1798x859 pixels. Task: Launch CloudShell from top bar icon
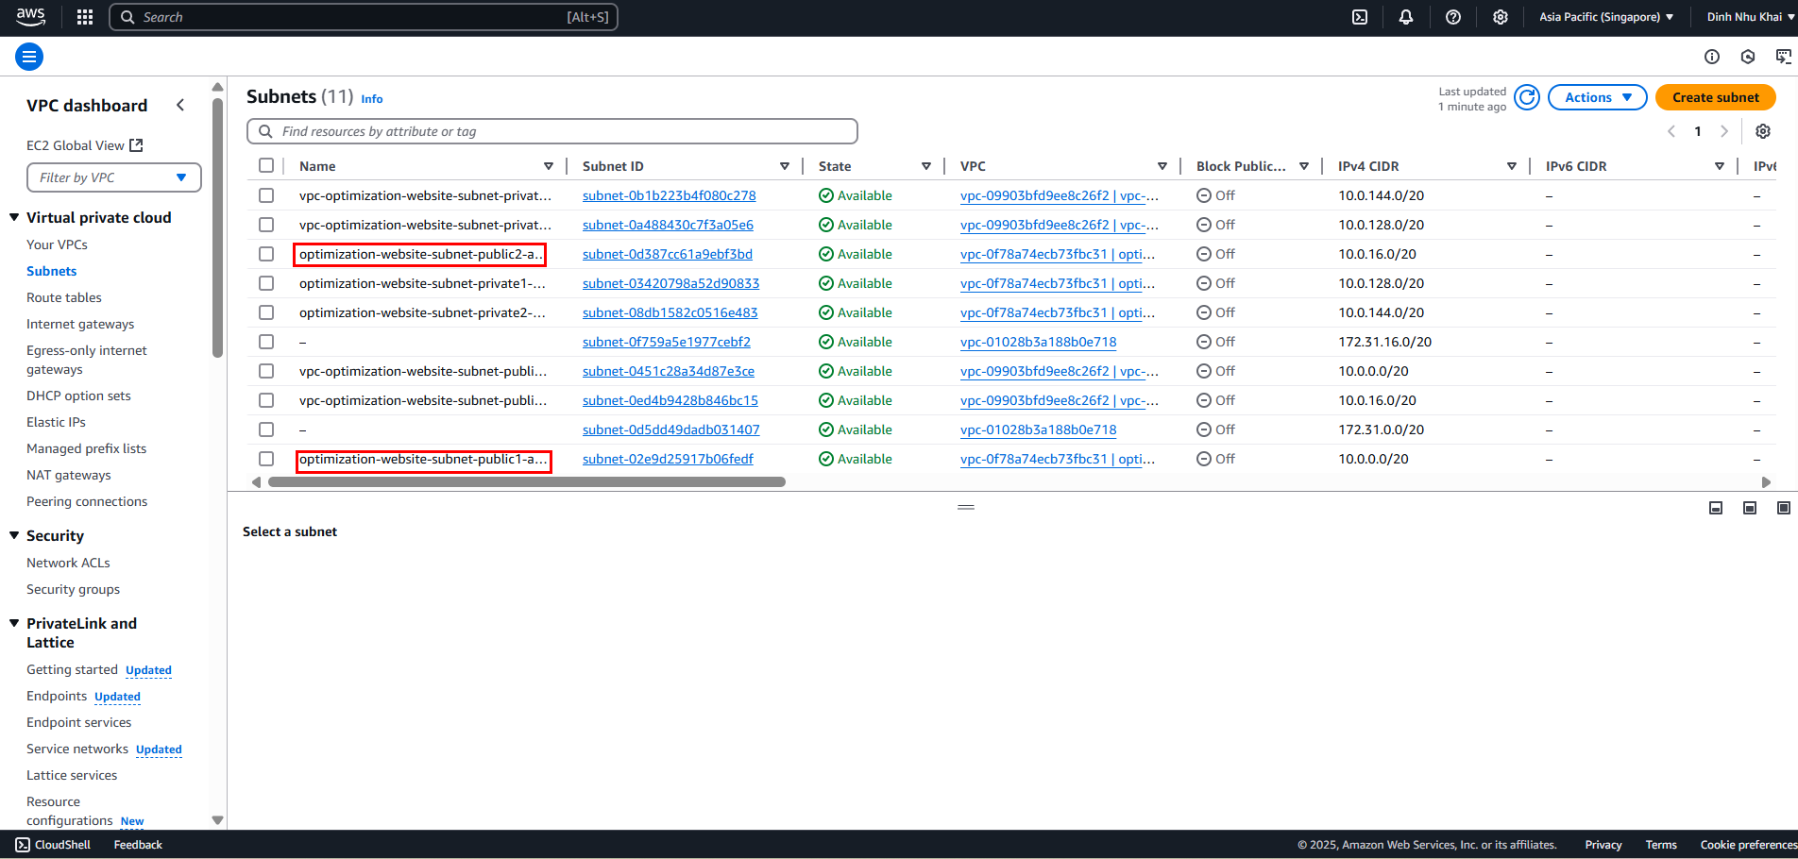point(1360,17)
